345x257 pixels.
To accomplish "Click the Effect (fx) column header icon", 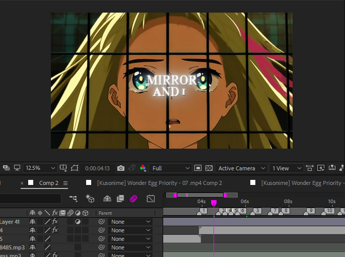I will click(55, 213).
